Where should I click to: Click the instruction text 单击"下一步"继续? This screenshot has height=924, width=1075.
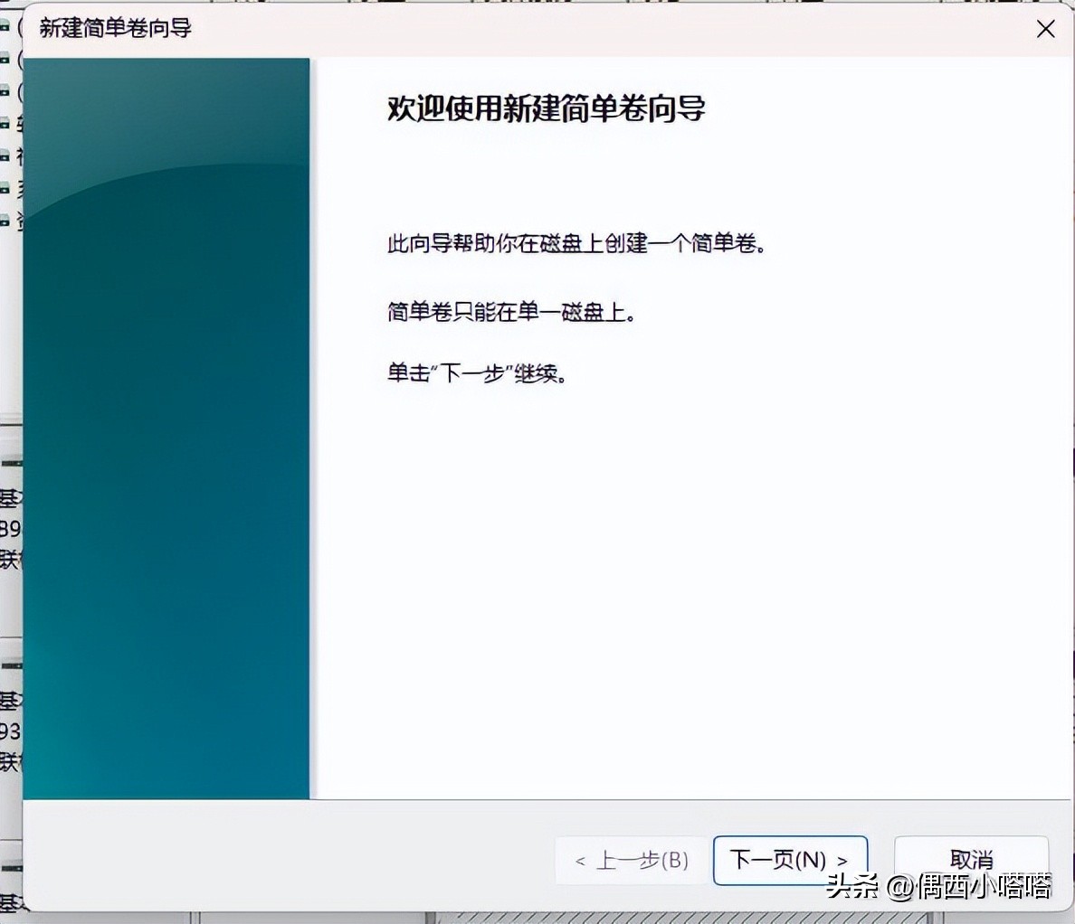coord(477,371)
